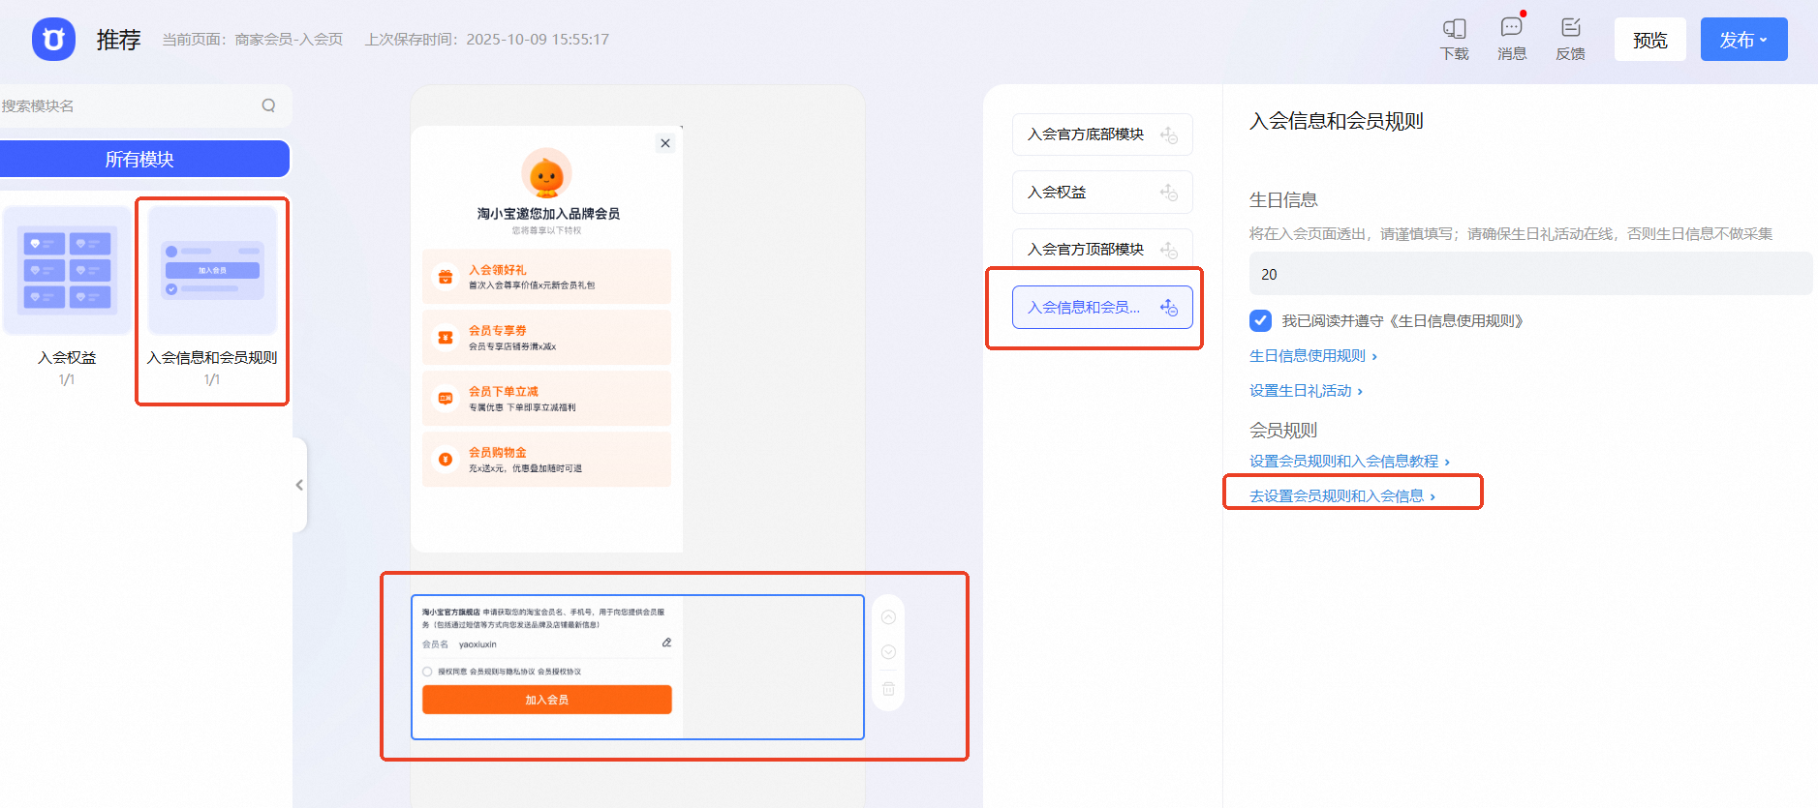The image size is (1818, 808).
Task: Click move icon on 入会信息和会员 row
Action: [x=1169, y=308]
